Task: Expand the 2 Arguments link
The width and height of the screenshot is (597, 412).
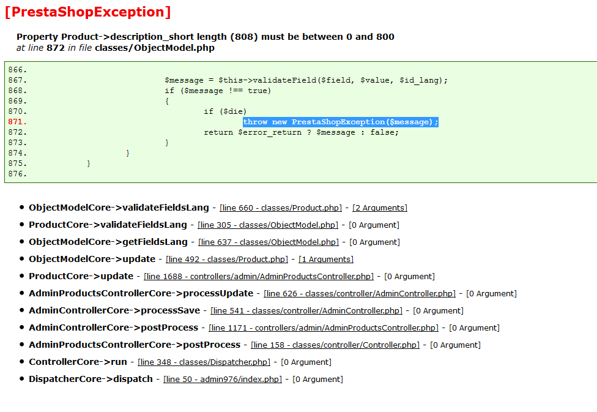Action: pyautogui.click(x=380, y=208)
